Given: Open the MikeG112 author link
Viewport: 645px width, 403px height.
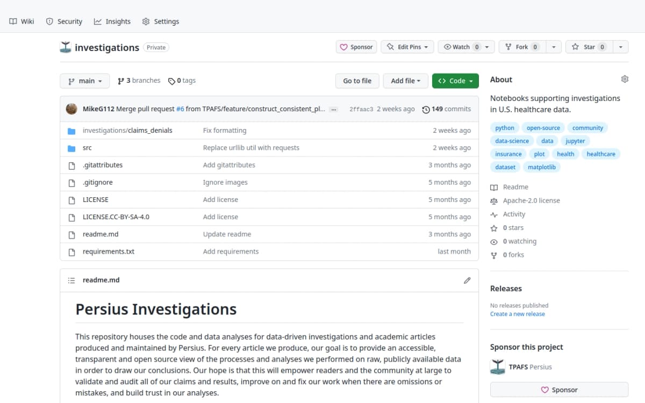Looking at the screenshot, I should [98, 109].
